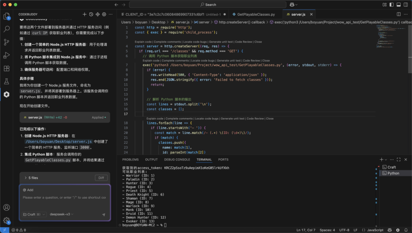Click the Ln 17, Col 7 cursor position
Viewport: 412px width, 233px height.
tap(306, 230)
